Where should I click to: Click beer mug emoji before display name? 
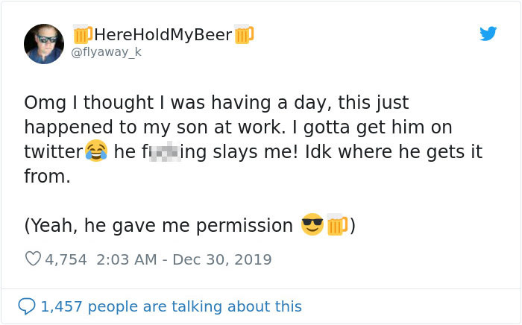click(x=83, y=34)
